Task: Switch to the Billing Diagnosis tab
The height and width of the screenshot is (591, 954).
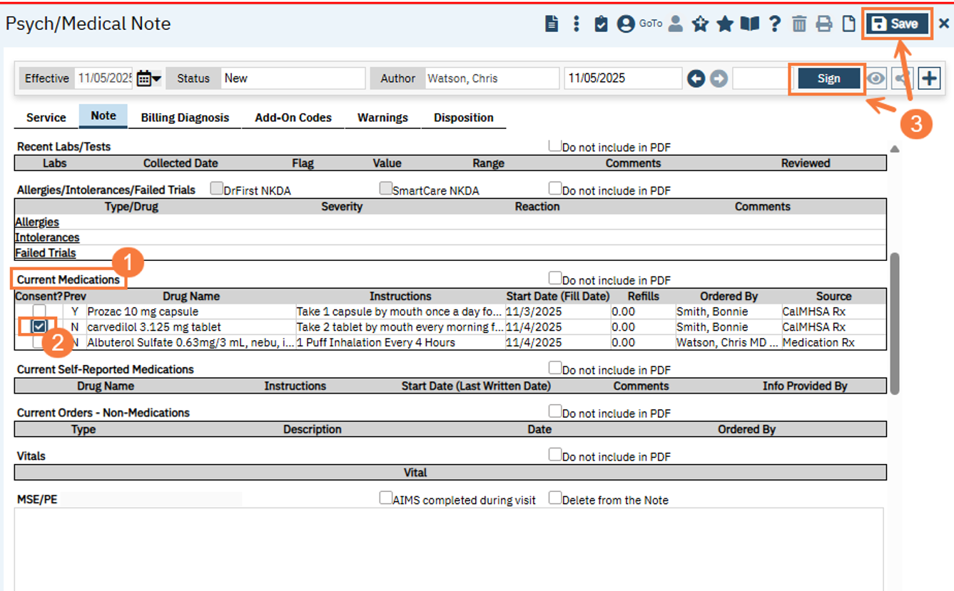Action: pyautogui.click(x=185, y=118)
